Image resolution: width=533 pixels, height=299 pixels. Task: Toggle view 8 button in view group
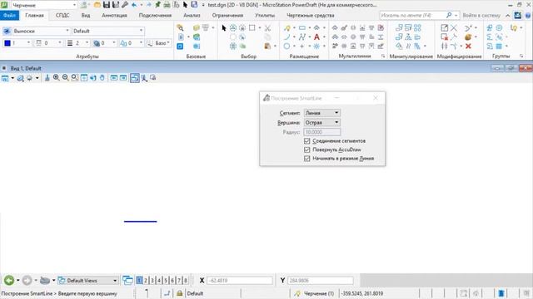tap(186, 281)
